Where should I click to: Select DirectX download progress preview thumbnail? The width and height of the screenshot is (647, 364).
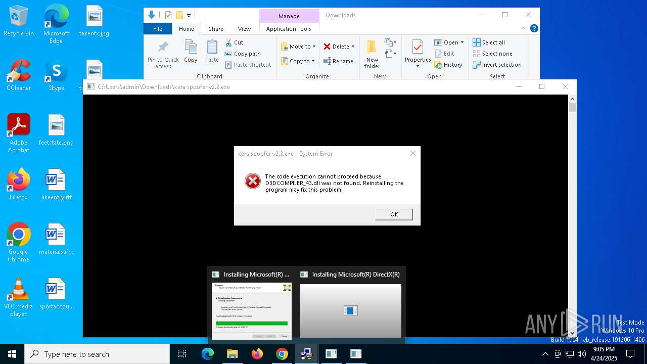click(x=252, y=311)
